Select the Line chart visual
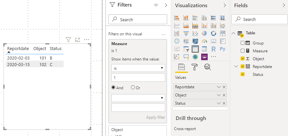Screen dimensions: 288x136 (x=177, y=25)
